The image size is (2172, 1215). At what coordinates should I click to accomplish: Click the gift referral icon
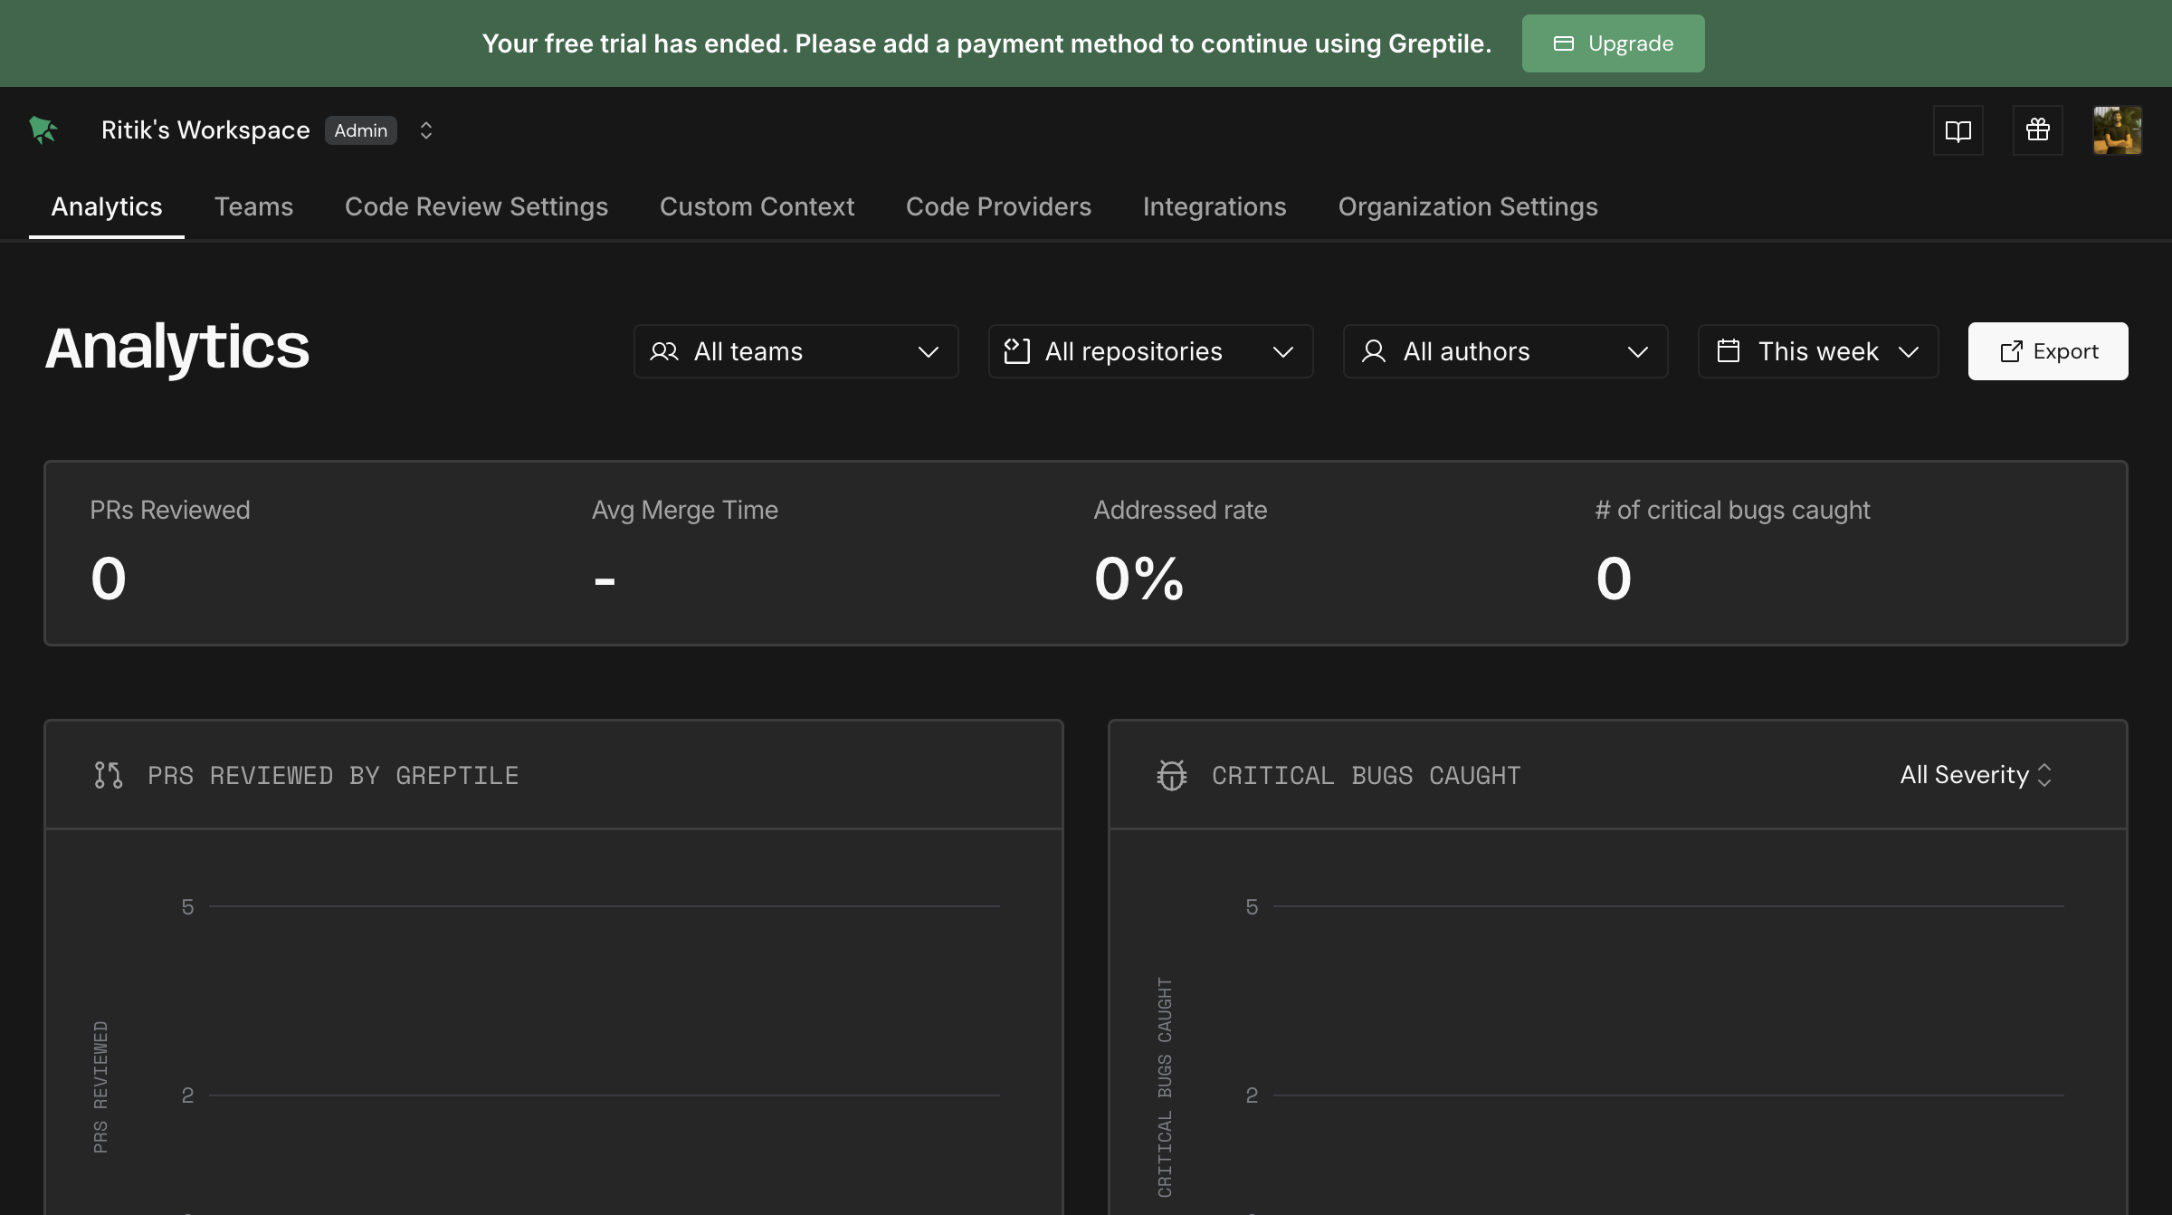[2038, 129]
